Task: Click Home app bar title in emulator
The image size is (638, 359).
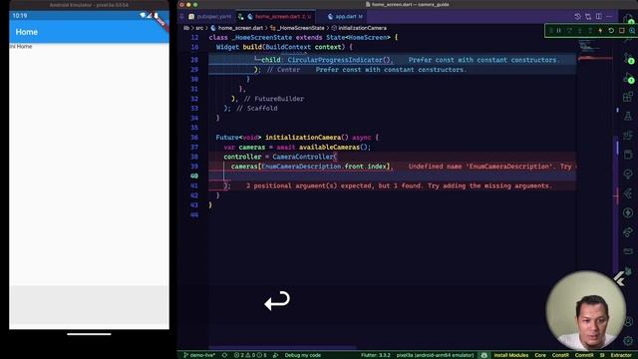Action: (27, 32)
